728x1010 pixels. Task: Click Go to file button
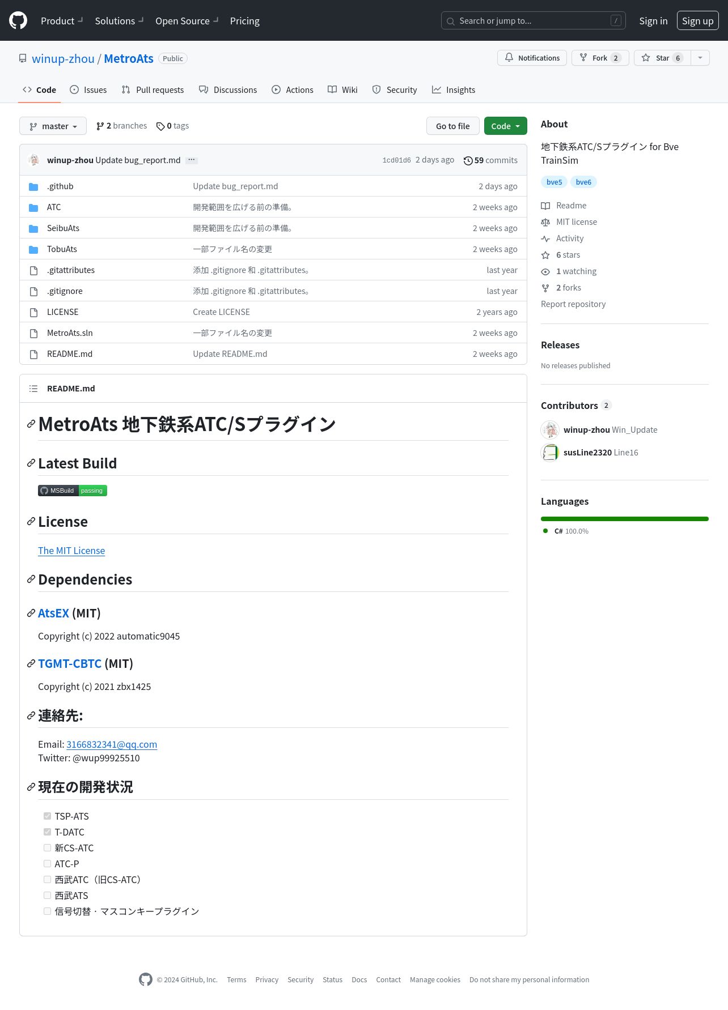(453, 126)
